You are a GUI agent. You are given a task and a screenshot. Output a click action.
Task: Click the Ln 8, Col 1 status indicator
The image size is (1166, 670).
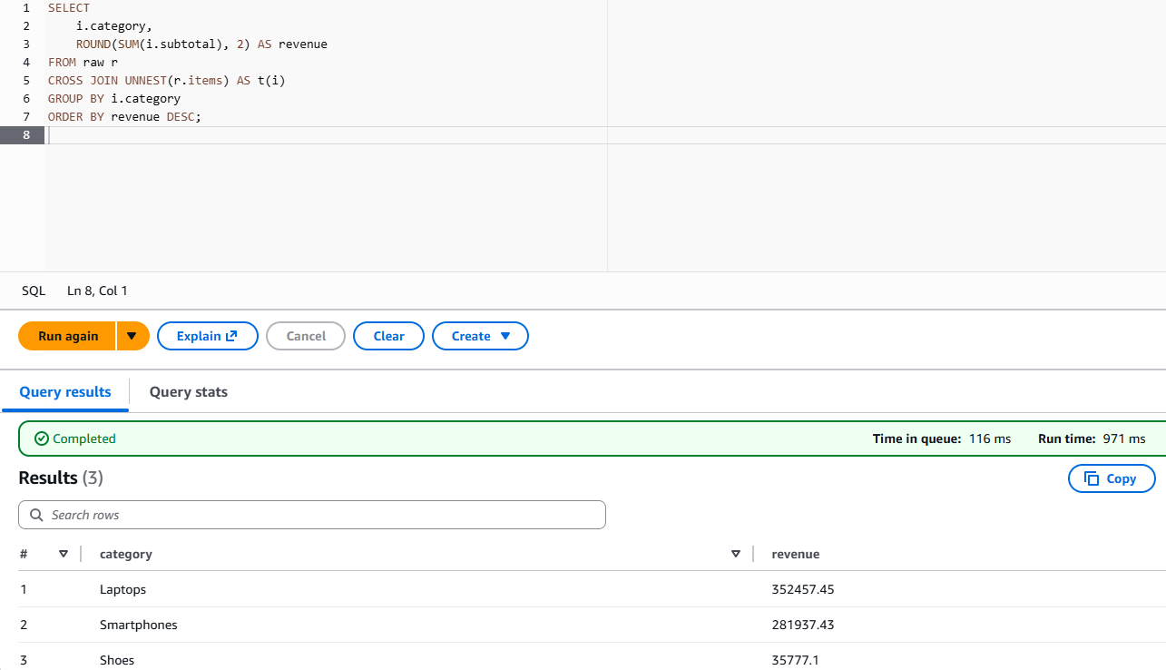pos(97,291)
